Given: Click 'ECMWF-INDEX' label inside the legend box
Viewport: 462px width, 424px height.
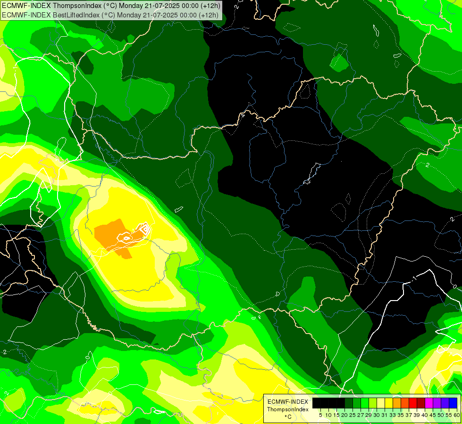Looking at the screenshot, I should 287,402.
